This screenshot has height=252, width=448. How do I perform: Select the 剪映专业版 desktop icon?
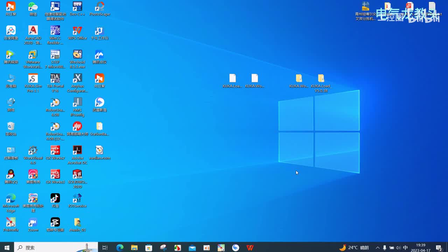(55, 225)
